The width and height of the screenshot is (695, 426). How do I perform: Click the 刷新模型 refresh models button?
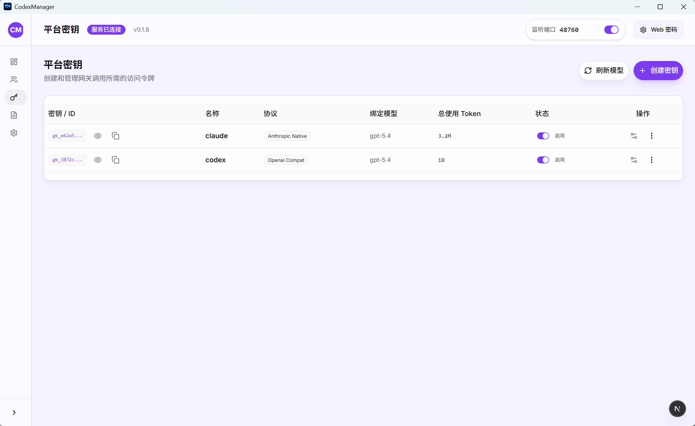click(604, 71)
